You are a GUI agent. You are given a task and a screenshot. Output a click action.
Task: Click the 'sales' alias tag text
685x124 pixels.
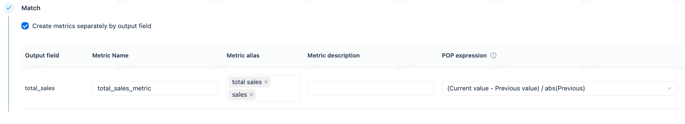(239, 95)
